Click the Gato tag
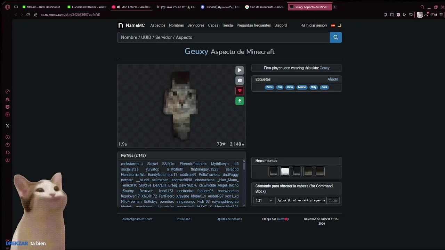 tap(290, 87)
